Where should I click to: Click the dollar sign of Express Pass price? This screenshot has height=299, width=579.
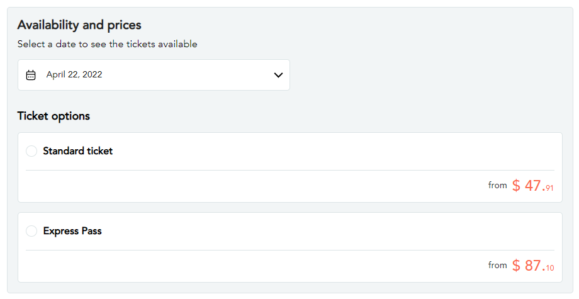(516, 266)
